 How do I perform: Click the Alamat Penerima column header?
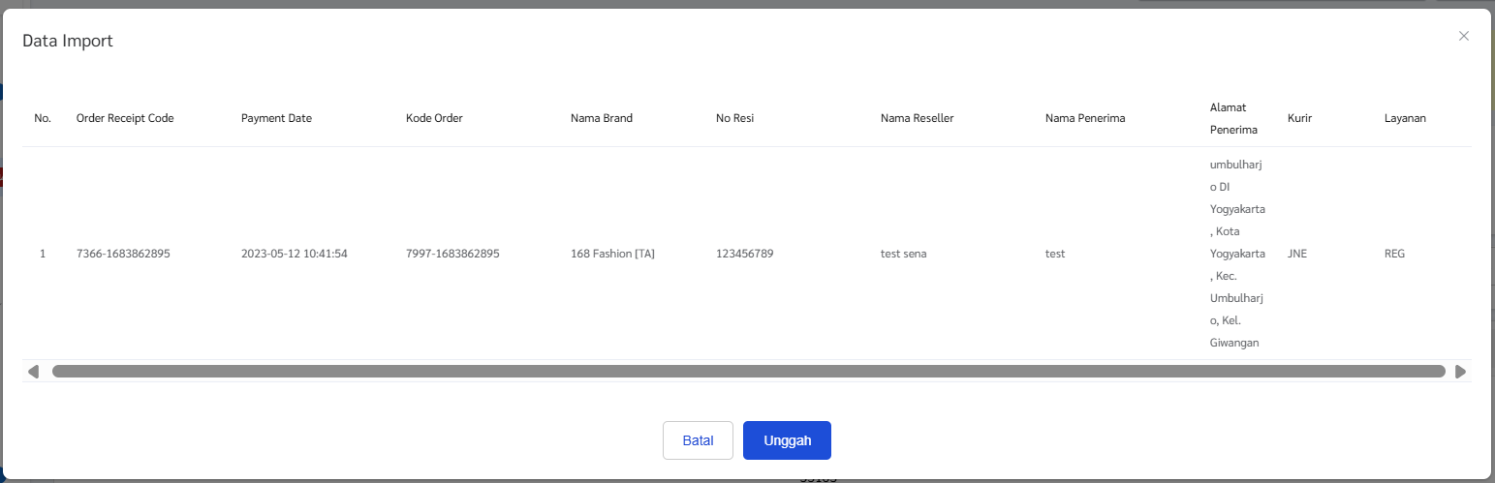(1233, 118)
